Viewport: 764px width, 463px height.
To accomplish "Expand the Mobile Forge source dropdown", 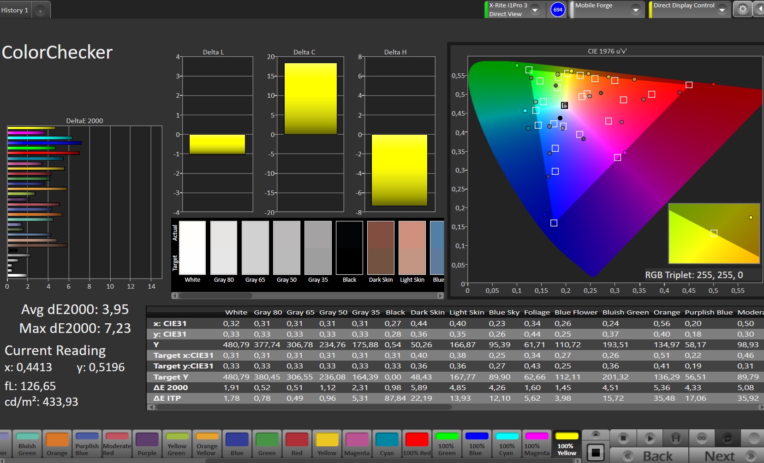I will pyautogui.click(x=635, y=10).
